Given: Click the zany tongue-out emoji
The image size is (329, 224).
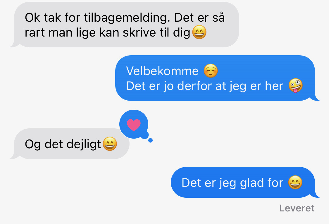Looking at the screenshot, I should tap(295, 86).
